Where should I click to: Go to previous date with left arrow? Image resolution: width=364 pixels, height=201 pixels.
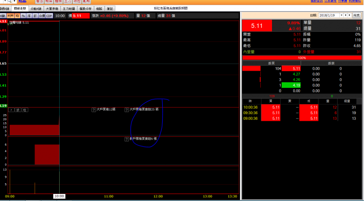pyautogui.click(x=346, y=15)
